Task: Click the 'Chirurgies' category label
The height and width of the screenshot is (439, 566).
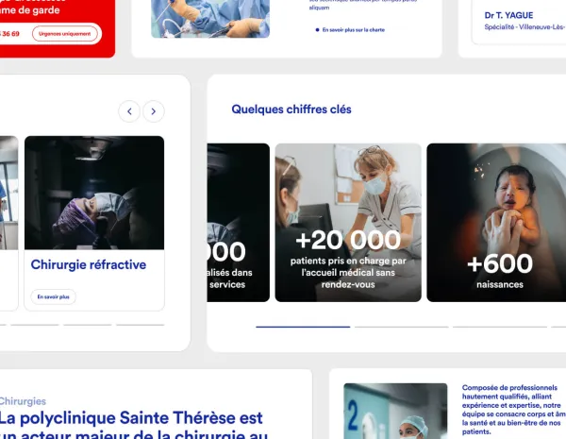Action: point(23,401)
